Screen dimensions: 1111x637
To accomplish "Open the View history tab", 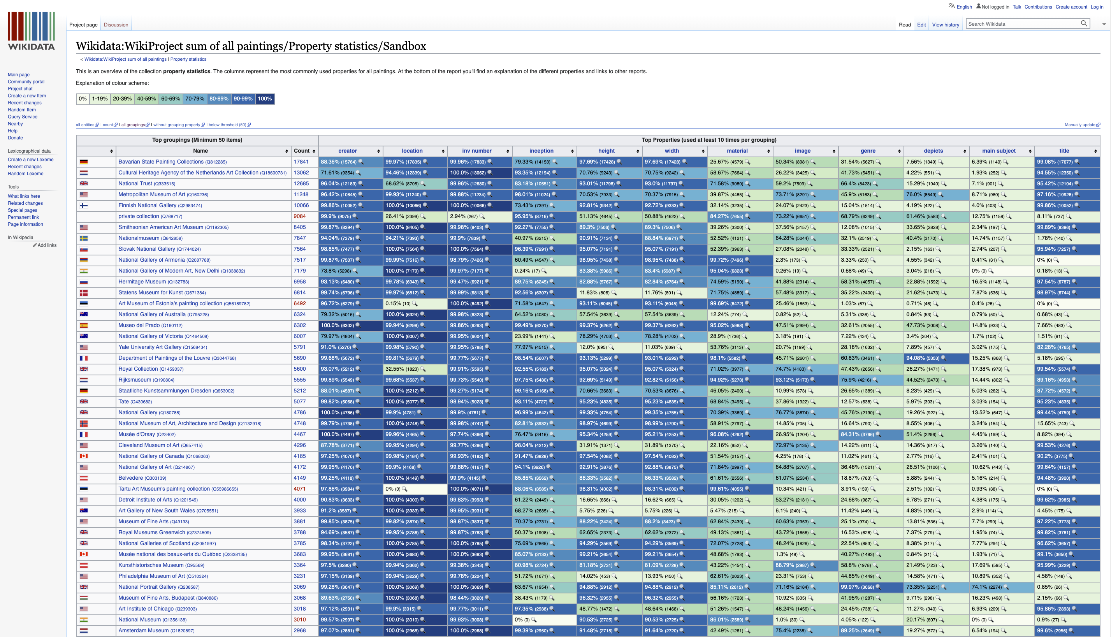I will pyautogui.click(x=945, y=25).
